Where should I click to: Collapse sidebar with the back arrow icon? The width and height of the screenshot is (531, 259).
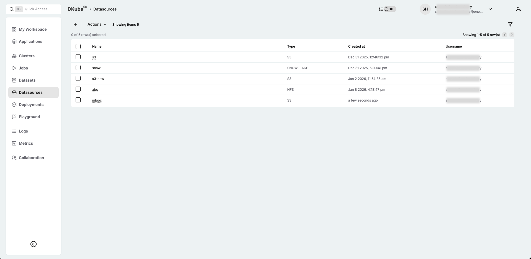[34, 244]
